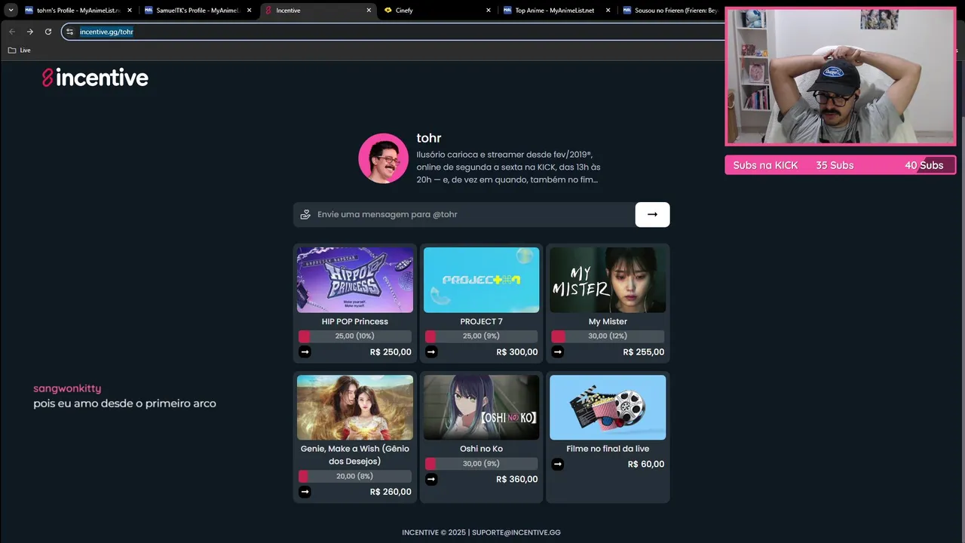Image resolution: width=965 pixels, height=543 pixels.
Task: Click the arrow icon under Oshi no Ko
Action: [x=431, y=479]
